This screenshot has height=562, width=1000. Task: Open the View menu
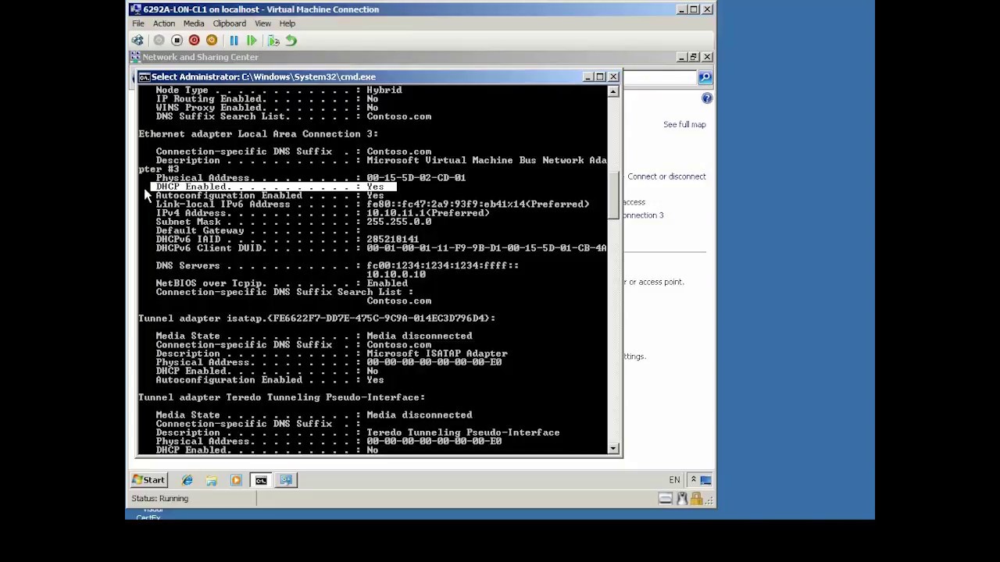coord(262,23)
